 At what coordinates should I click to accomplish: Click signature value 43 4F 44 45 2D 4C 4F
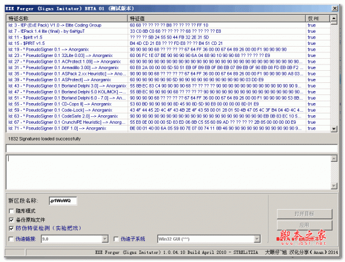point(217,110)
